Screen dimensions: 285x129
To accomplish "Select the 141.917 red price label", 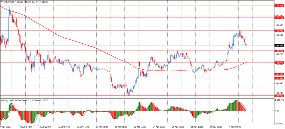I will [279, 74].
